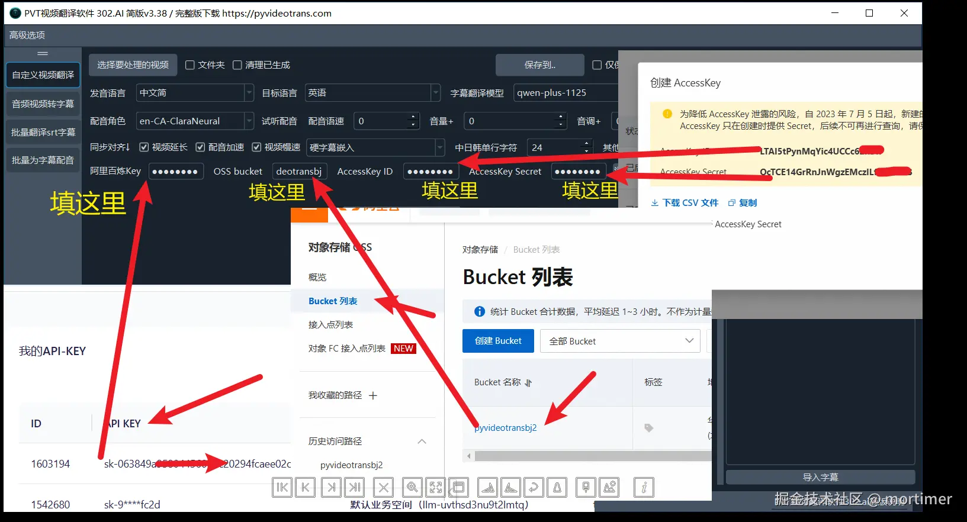Collapse the 历史访问路径 section chevron
The height and width of the screenshot is (522, 967).
pos(422,442)
